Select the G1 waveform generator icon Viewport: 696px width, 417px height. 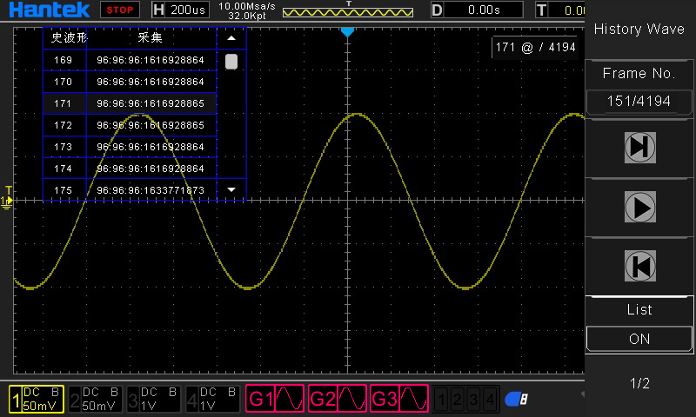[x=276, y=399]
